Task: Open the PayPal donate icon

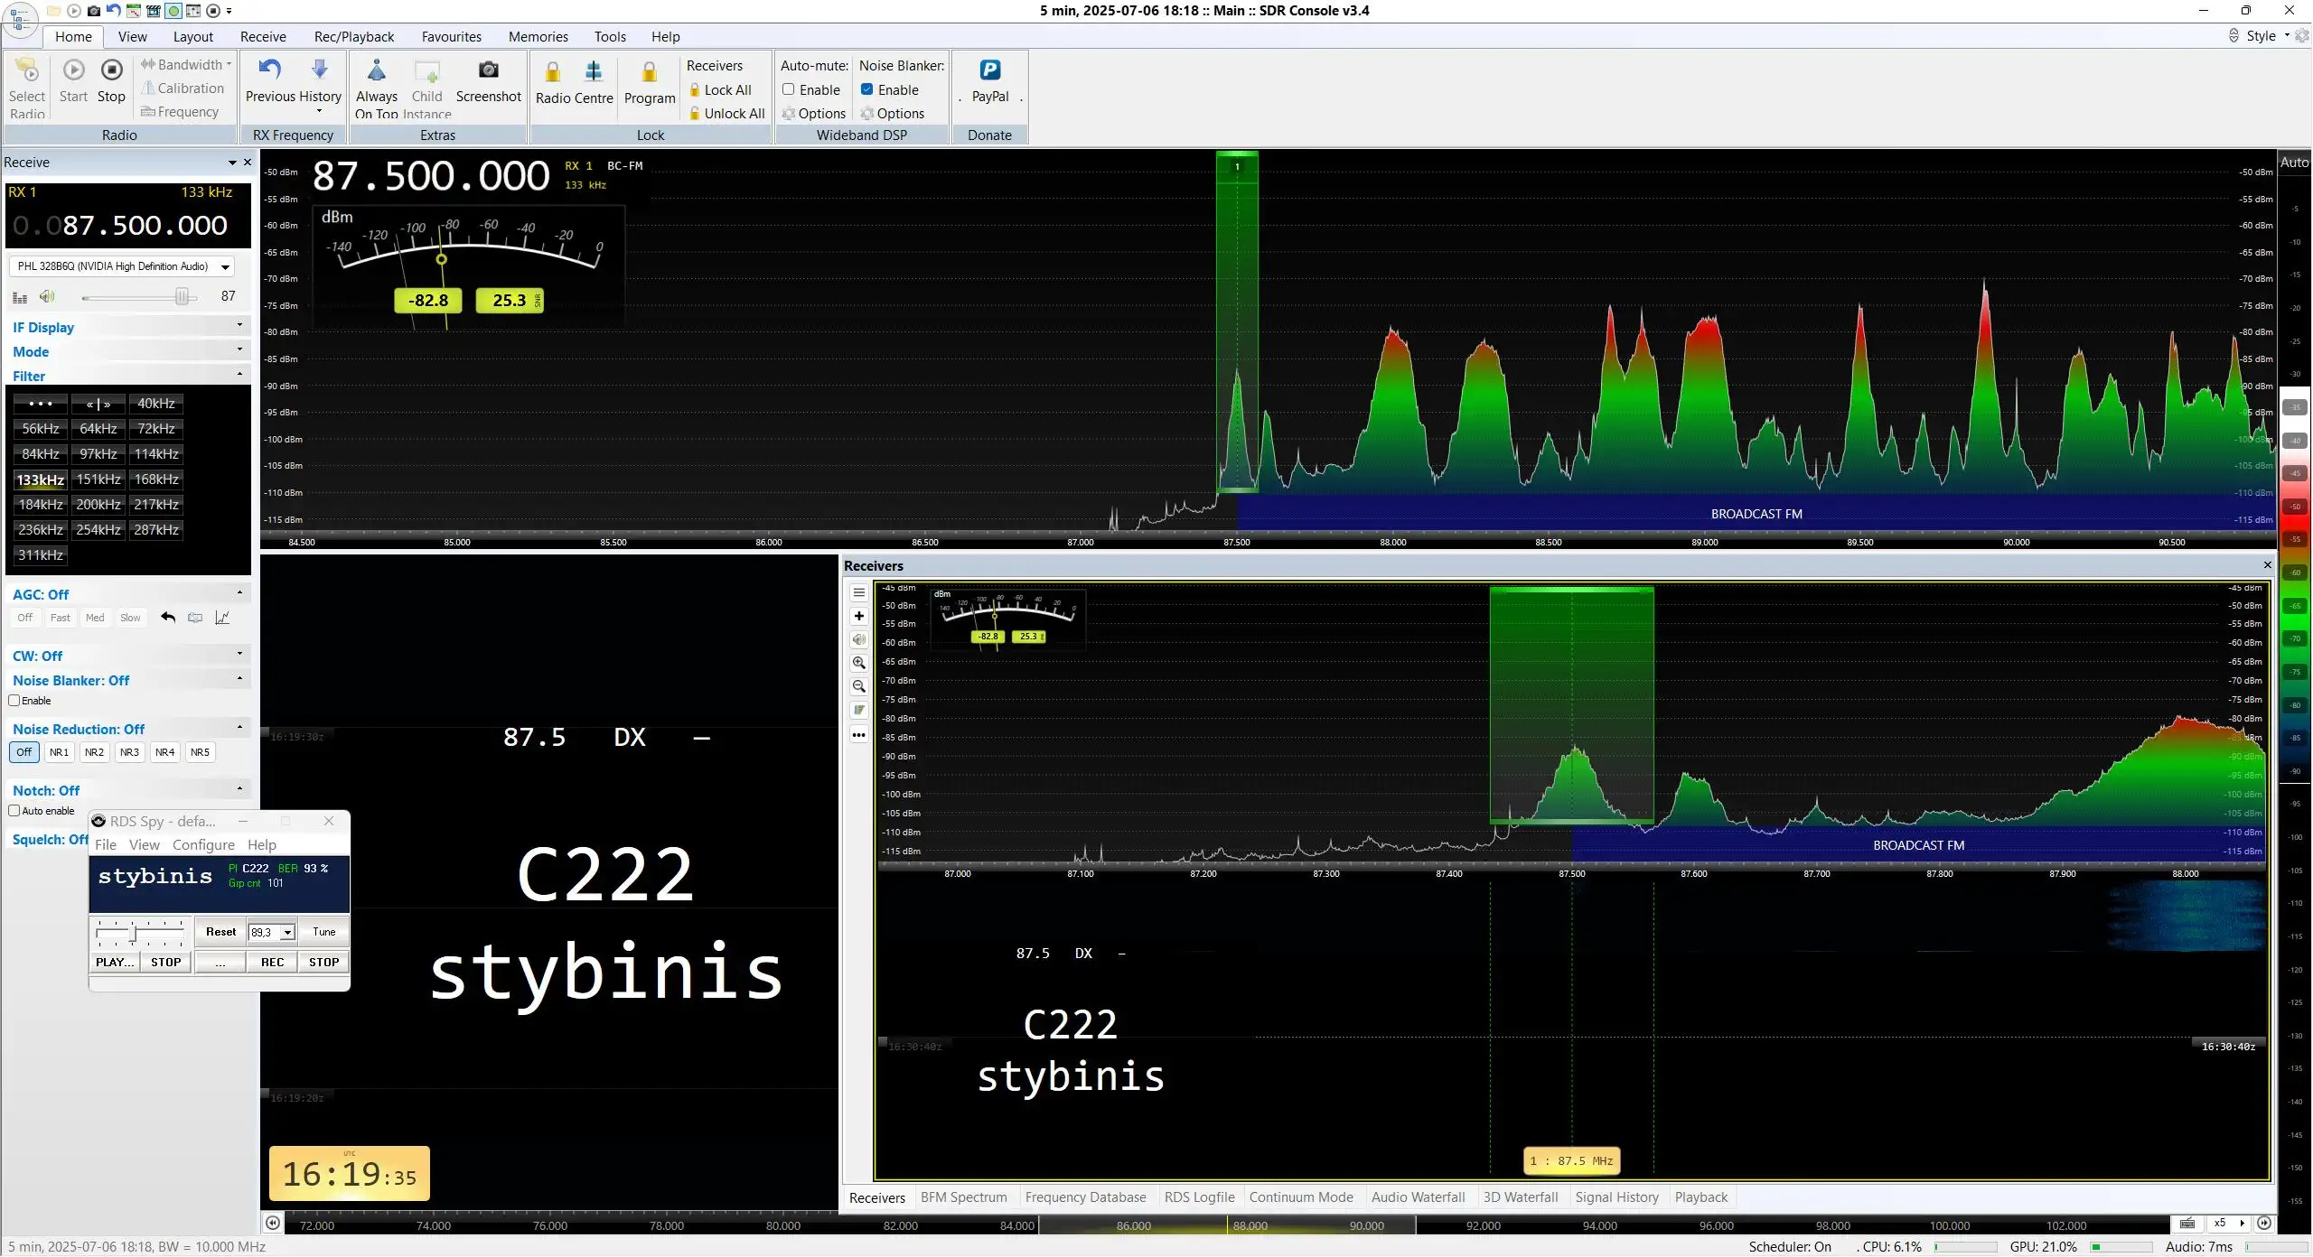Action: pyautogui.click(x=990, y=70)
